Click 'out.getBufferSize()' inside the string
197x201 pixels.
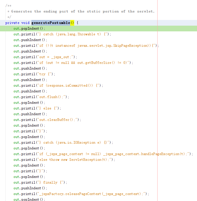96,63
